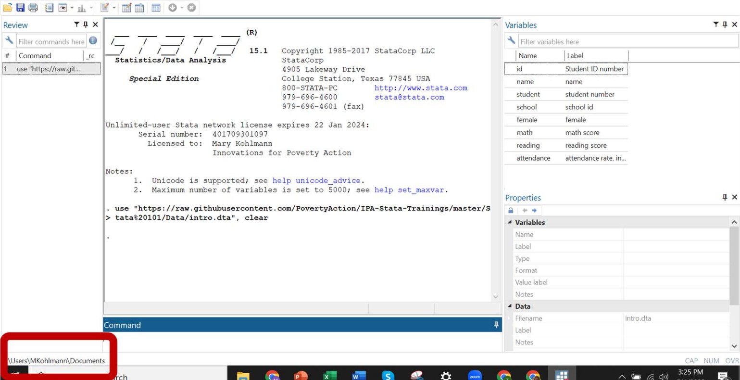The height and width of the screenshot is (380, 740).
Task: Click the Command column header in Review
Action: tap(50, 56)
